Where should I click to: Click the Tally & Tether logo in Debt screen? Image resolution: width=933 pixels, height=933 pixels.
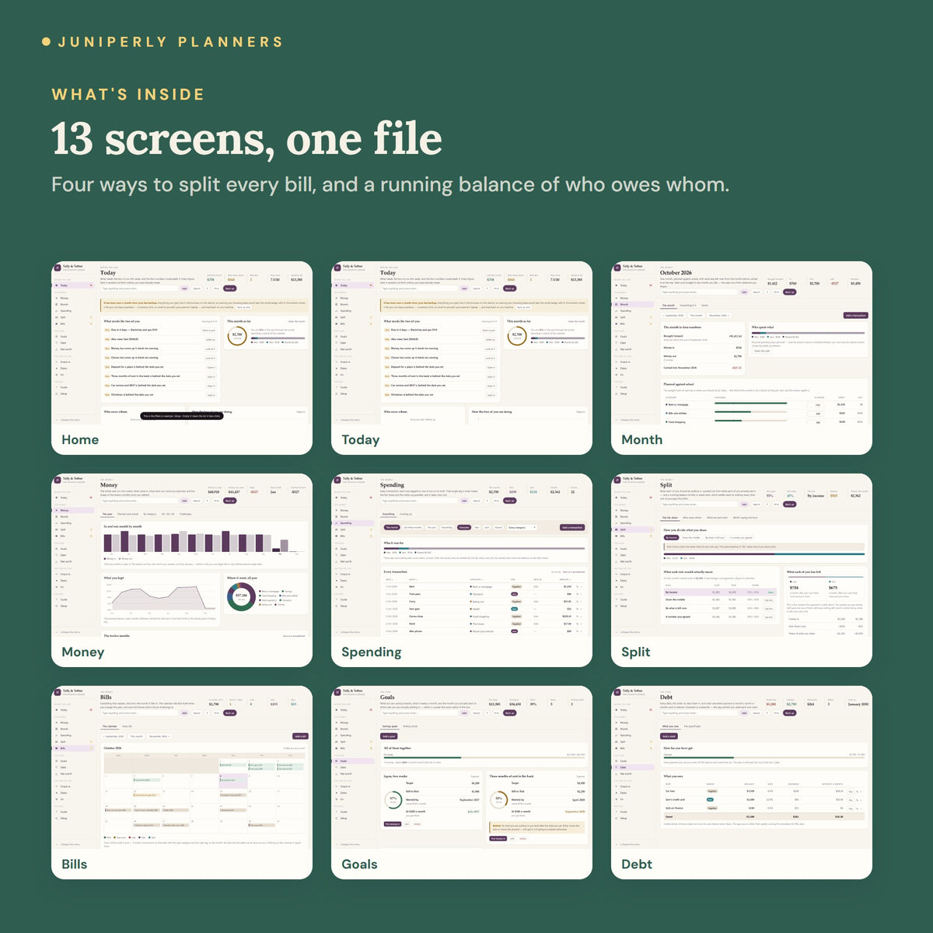(617, 692)
